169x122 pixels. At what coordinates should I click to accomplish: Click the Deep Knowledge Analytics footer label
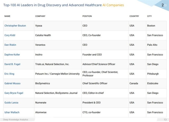tap(17, 120)
